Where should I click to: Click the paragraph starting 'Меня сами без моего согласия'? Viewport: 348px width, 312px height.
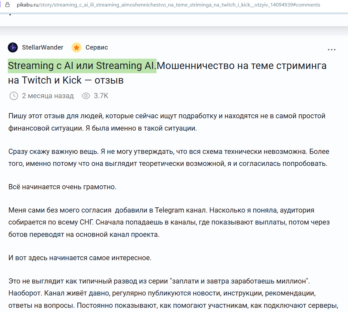[x=169, y=222]
